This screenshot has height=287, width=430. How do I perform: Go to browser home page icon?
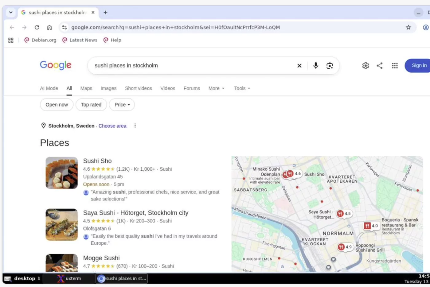[49, 27]
